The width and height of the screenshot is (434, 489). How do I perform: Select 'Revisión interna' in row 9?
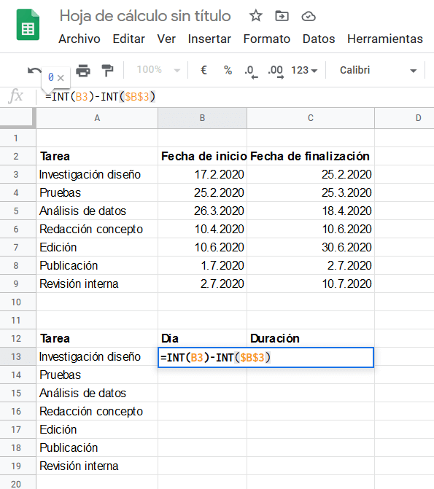97,283
